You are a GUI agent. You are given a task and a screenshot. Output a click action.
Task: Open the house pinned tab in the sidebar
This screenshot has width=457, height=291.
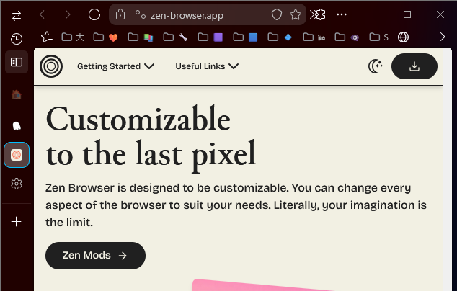point(17,94)
